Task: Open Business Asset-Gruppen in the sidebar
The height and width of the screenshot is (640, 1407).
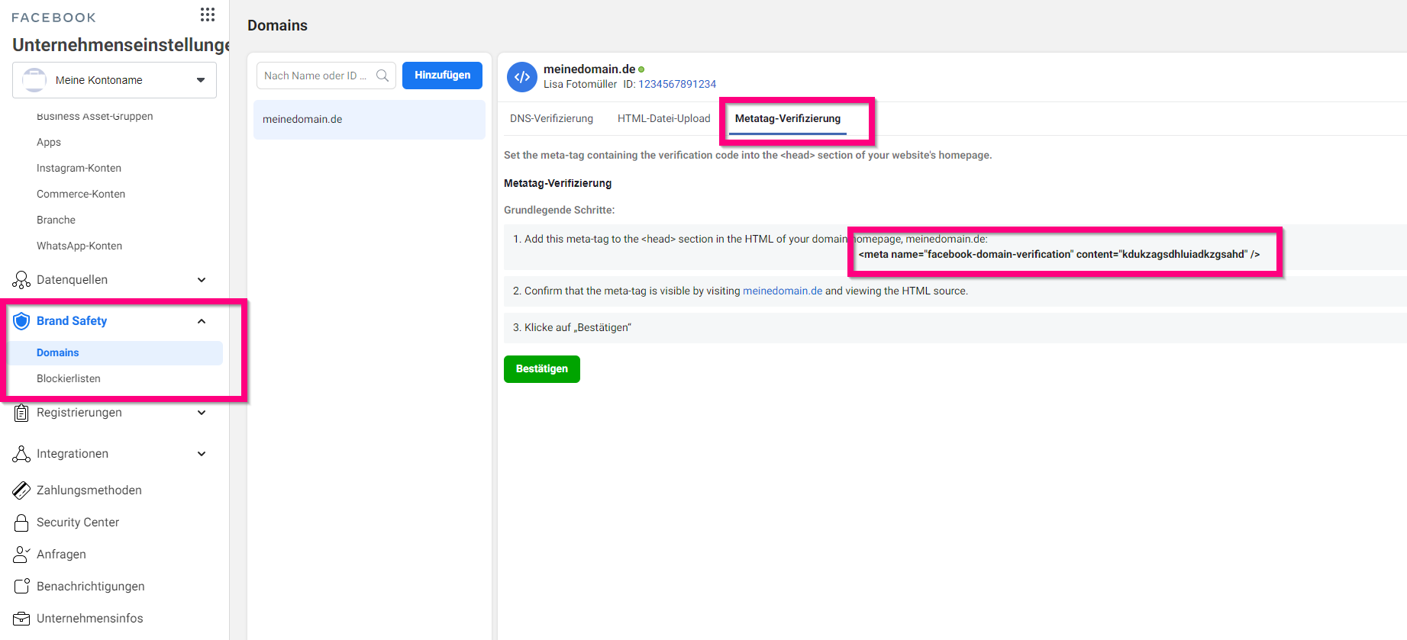Action: (95, 116)
